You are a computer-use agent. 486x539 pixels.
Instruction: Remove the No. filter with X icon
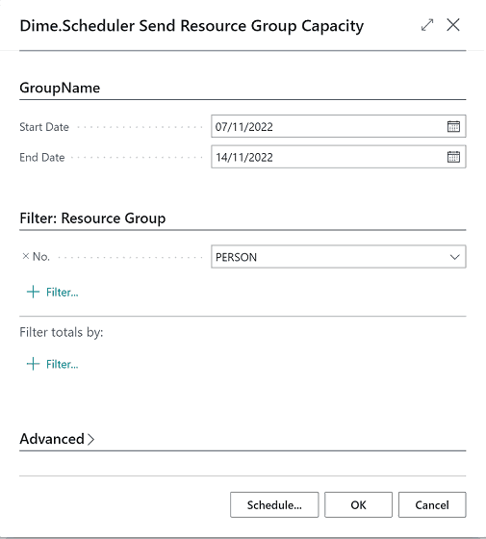coord(25,256)
